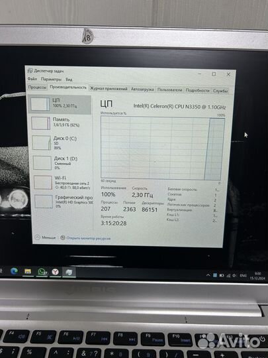Open the taskbar clock and date
Screen dimensions: 268x358
[257, 276]
